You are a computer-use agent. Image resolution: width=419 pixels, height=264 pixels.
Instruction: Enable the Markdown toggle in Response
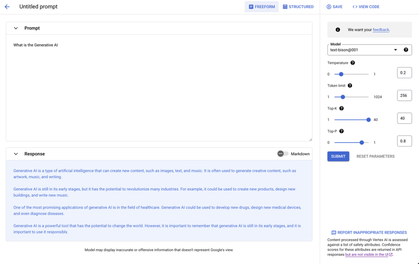[x=282, y=154]
